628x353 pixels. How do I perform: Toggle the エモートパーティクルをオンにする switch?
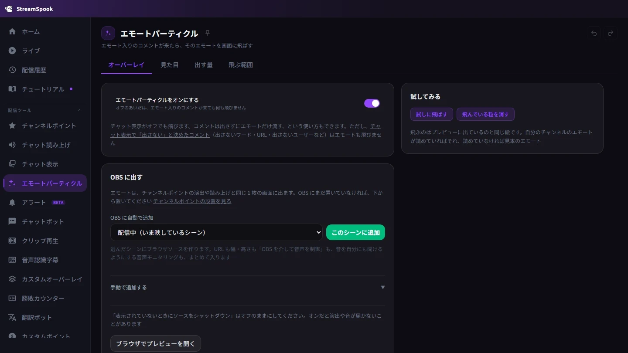(372, 103)
